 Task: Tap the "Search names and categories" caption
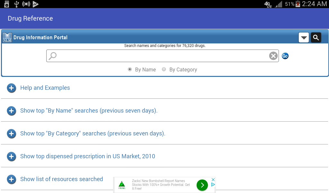click(x=165, y=46)
